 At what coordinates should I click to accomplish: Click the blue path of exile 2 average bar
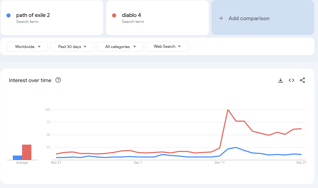17,158
